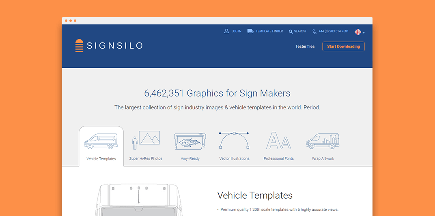
Task: Click the UK flag language icon
Action: 357,32
